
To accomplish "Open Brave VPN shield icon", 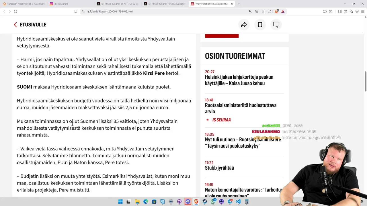I will (357, 11).
